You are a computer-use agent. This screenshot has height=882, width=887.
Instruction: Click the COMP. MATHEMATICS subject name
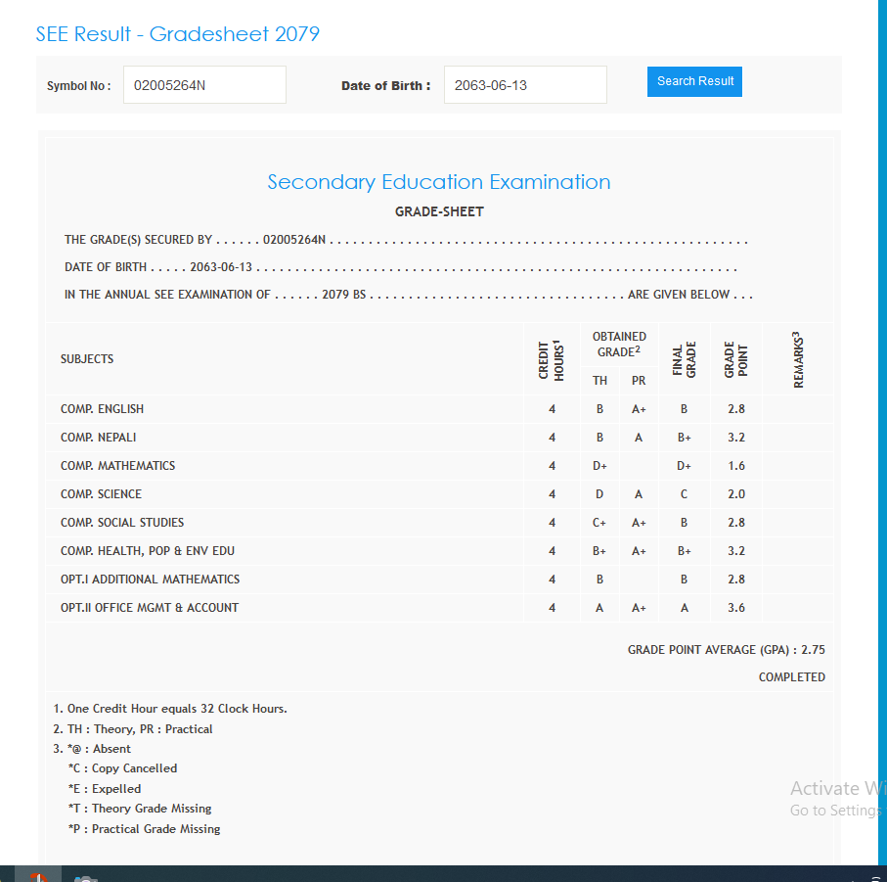(117, 466)
